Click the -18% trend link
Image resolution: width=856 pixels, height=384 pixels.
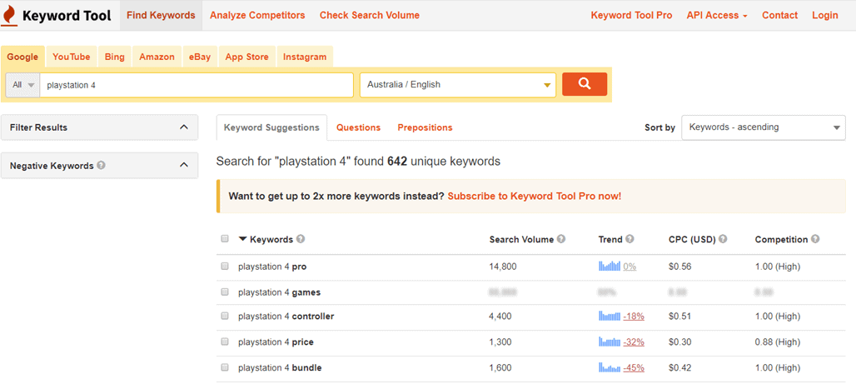(634, 317)
